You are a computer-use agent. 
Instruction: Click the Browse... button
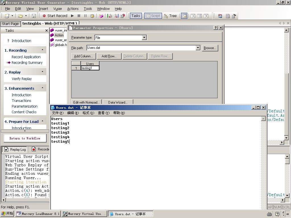[x=210, y=48]
